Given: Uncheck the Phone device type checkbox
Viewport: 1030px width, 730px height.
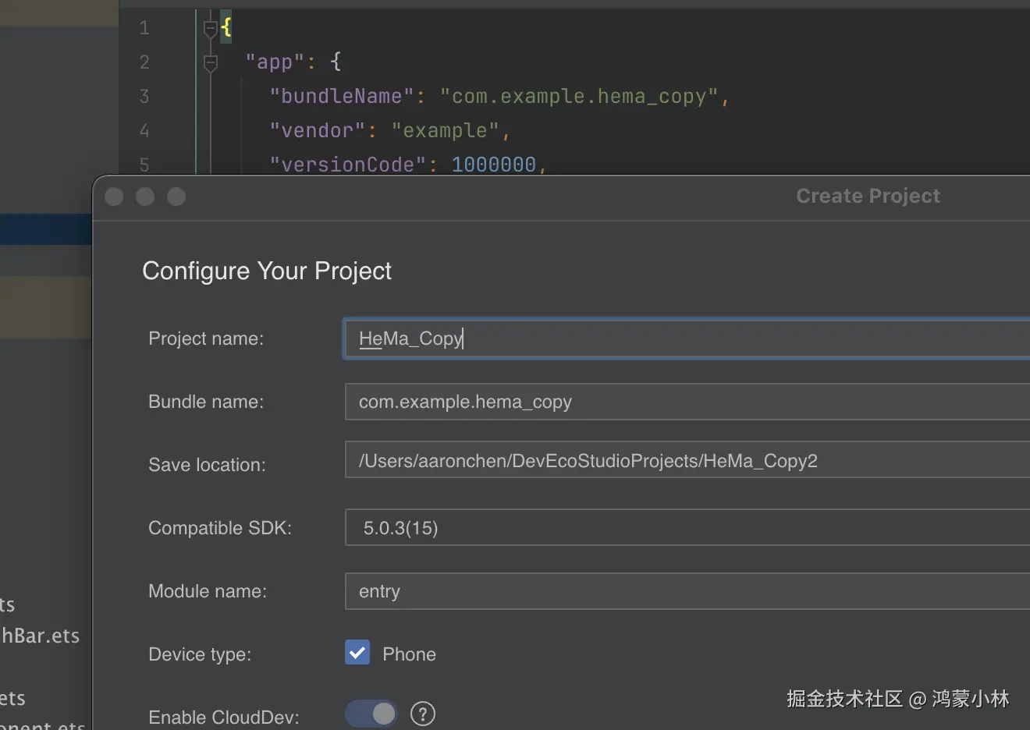Looking at the screenshot, I should click(x=357, y=652).
